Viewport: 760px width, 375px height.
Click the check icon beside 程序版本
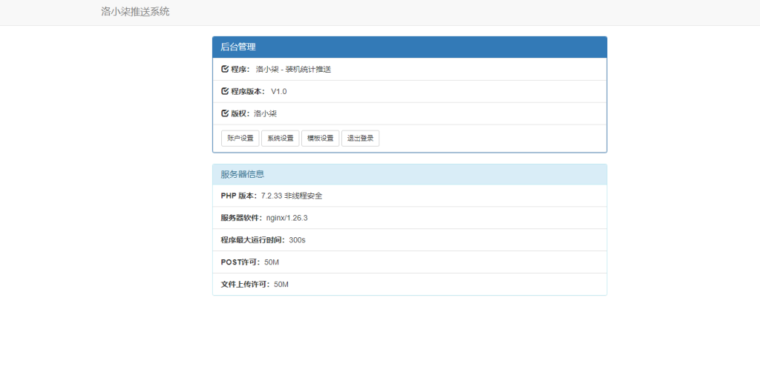pos(224,91)
